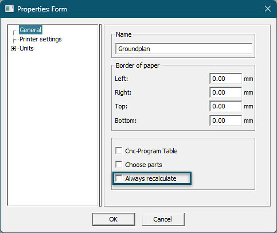Click the Properties Form window icon
The image size is (277, 233).
(9, 9)
